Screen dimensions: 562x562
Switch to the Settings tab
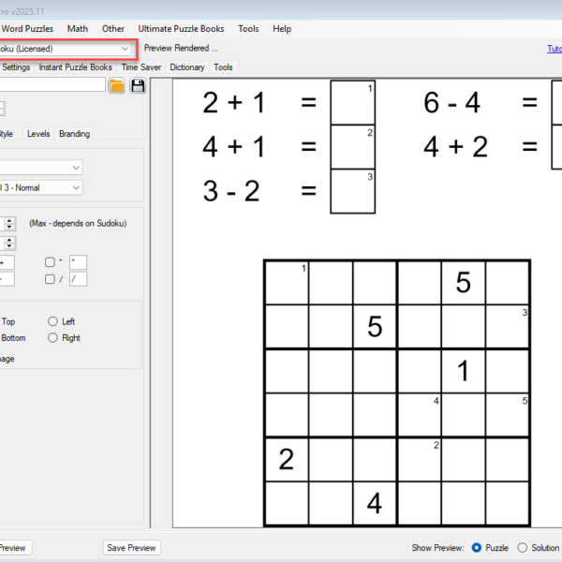[16, 67]
